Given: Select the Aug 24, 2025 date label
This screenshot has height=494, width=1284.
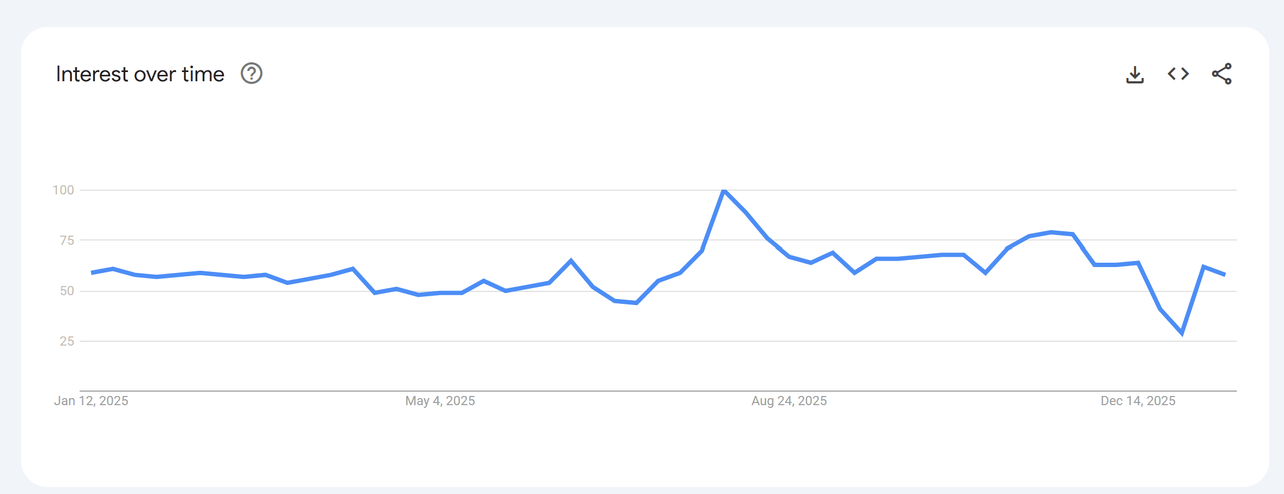Looking at the screenshot, I should pyautogui.click(x=789, y=401).
